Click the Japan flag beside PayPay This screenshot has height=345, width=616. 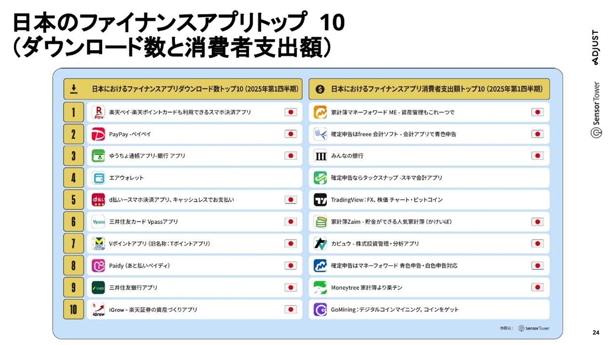coord(290,134)
